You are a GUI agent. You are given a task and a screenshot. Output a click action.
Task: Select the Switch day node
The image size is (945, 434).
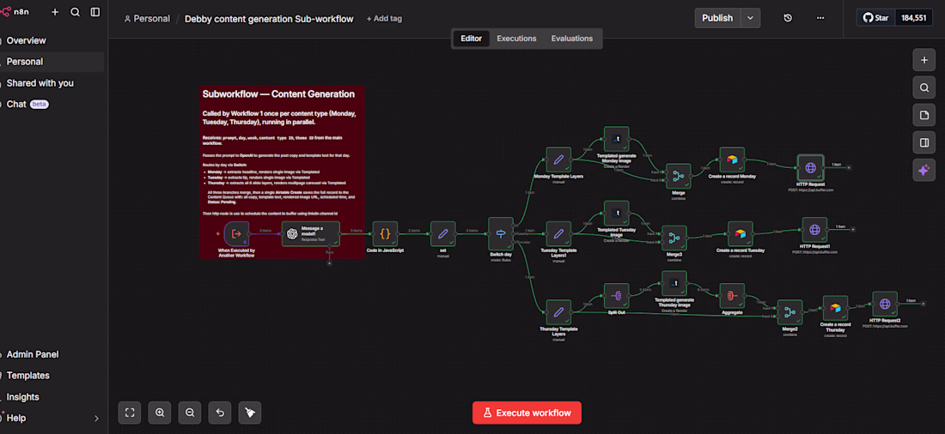[501, 234]
